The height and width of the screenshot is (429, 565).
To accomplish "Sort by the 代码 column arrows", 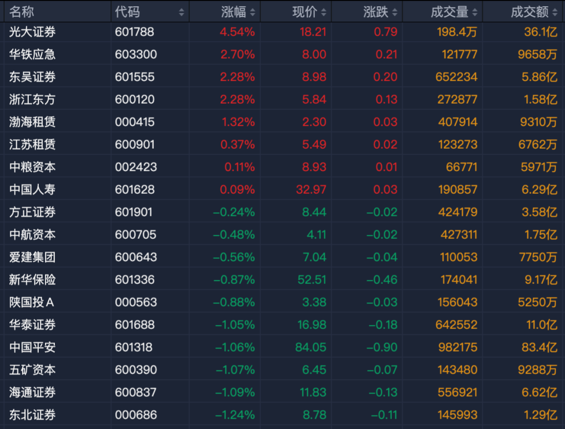I will click(181, 12).
